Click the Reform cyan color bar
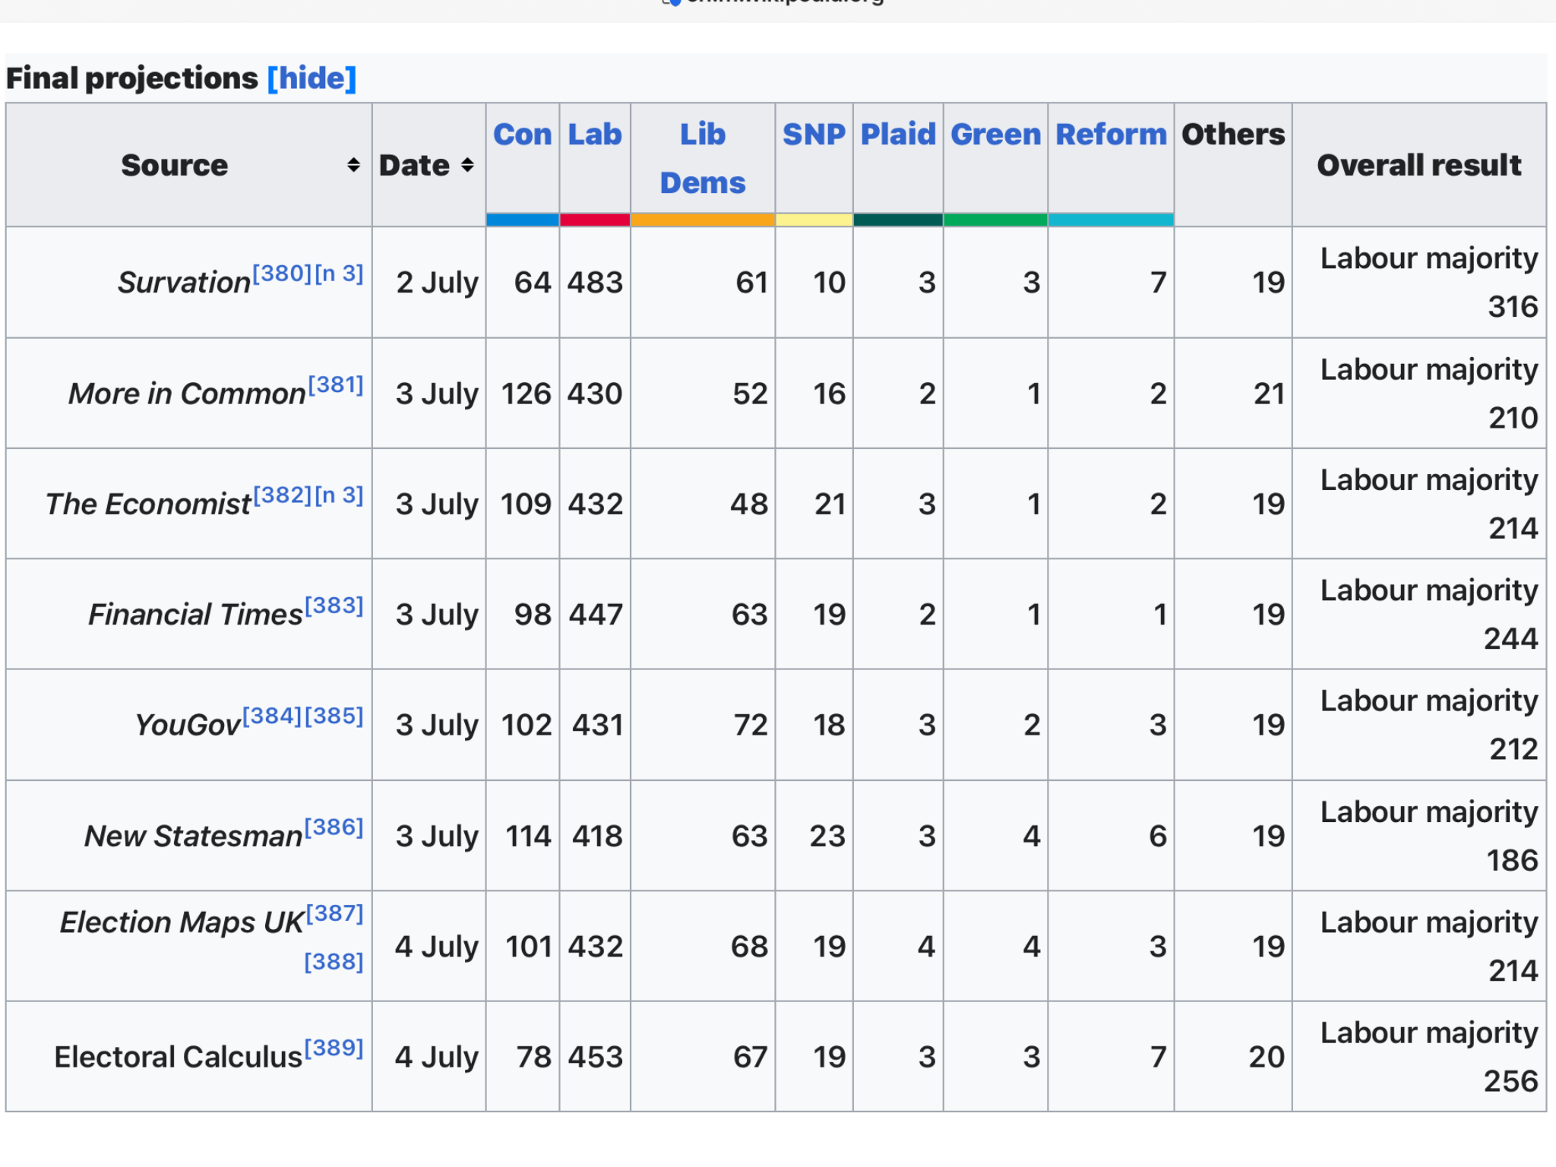This screenshot has width=1556, height=1167. click(1111, 220)
